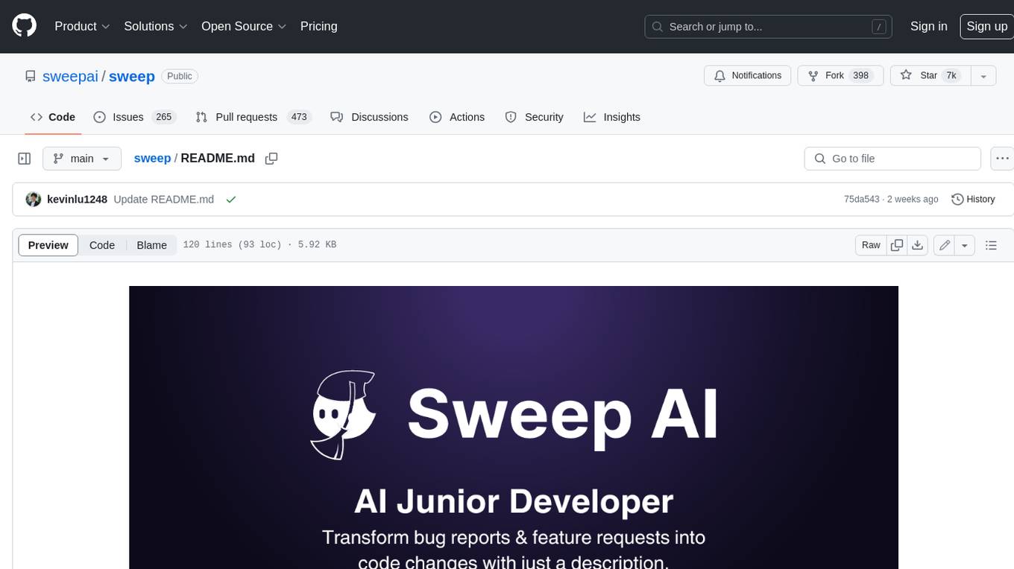
Task: Switch to the Code tab
Action: 52,117
